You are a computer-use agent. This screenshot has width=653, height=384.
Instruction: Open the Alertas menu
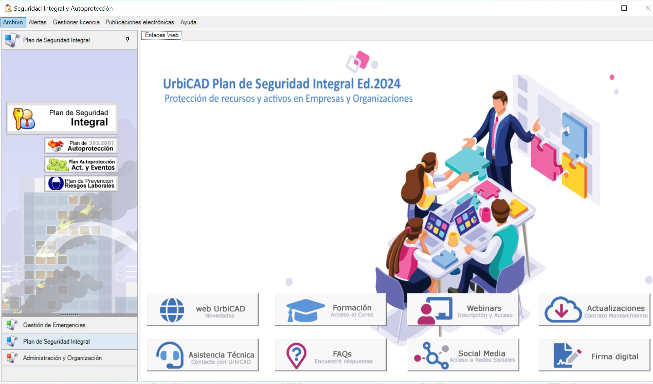pos(37,22)
